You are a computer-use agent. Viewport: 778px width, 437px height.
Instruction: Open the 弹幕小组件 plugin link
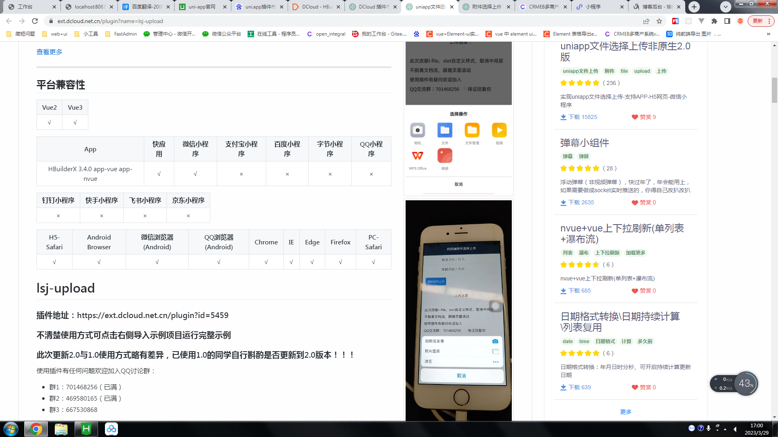584,143
